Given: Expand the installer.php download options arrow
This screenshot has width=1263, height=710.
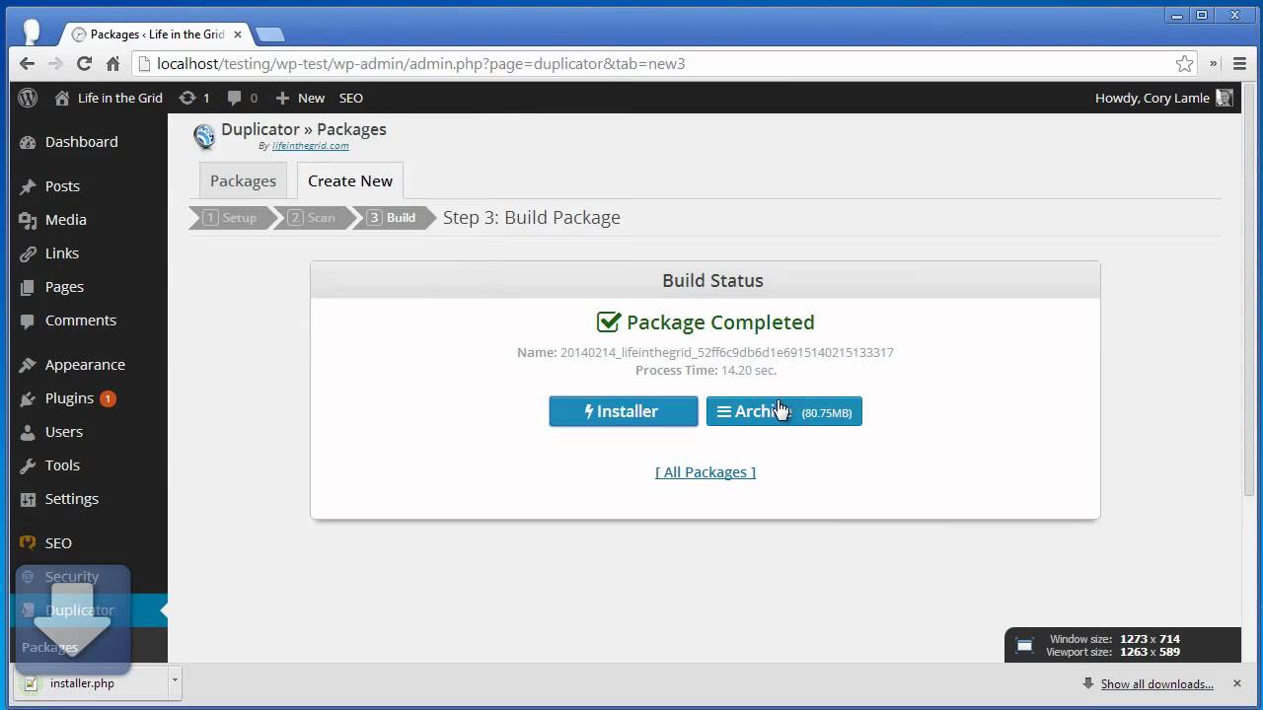Looking at the screenshot, I should (x=175, y=683).
